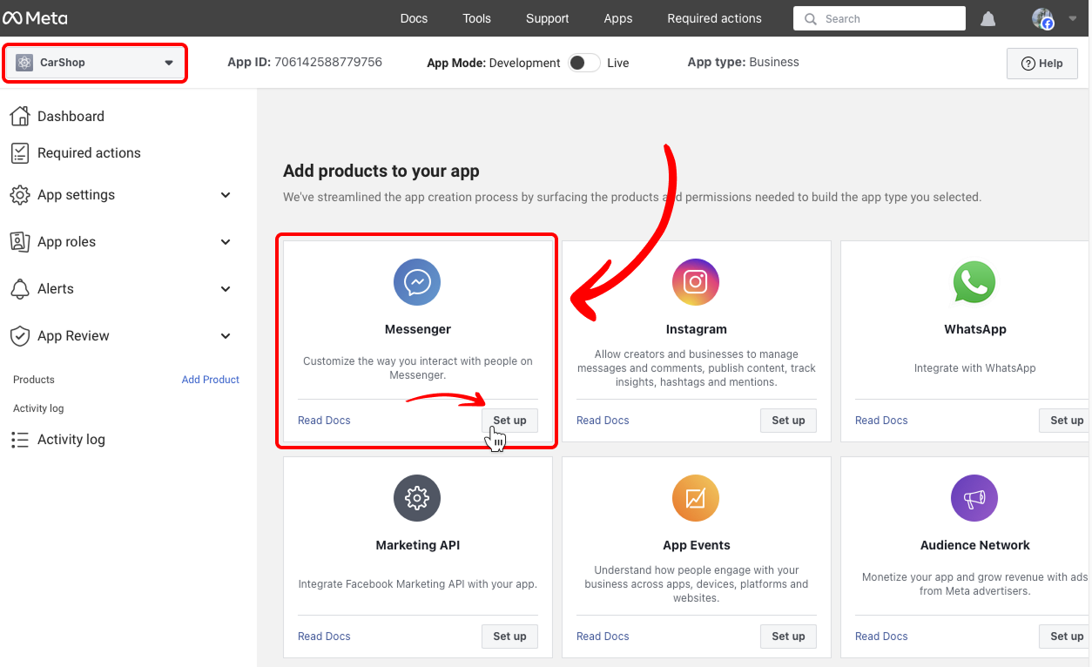This screenshot has height=667, width=1092.
Task: Set up the WhatsApp product
Action: click(x=1065, y=420)
